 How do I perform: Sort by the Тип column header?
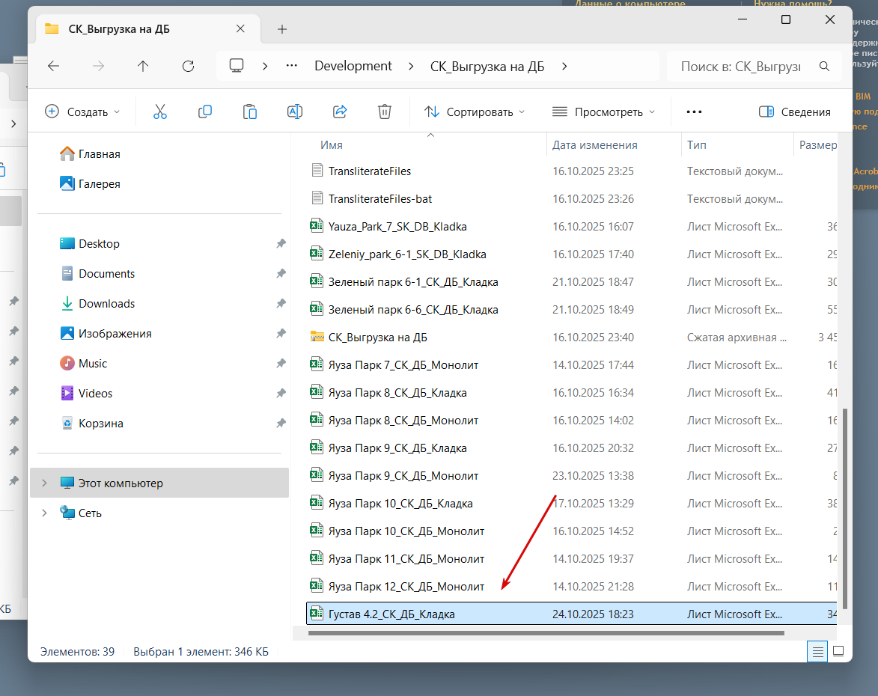pyautogui.click(x=697, y=145)
